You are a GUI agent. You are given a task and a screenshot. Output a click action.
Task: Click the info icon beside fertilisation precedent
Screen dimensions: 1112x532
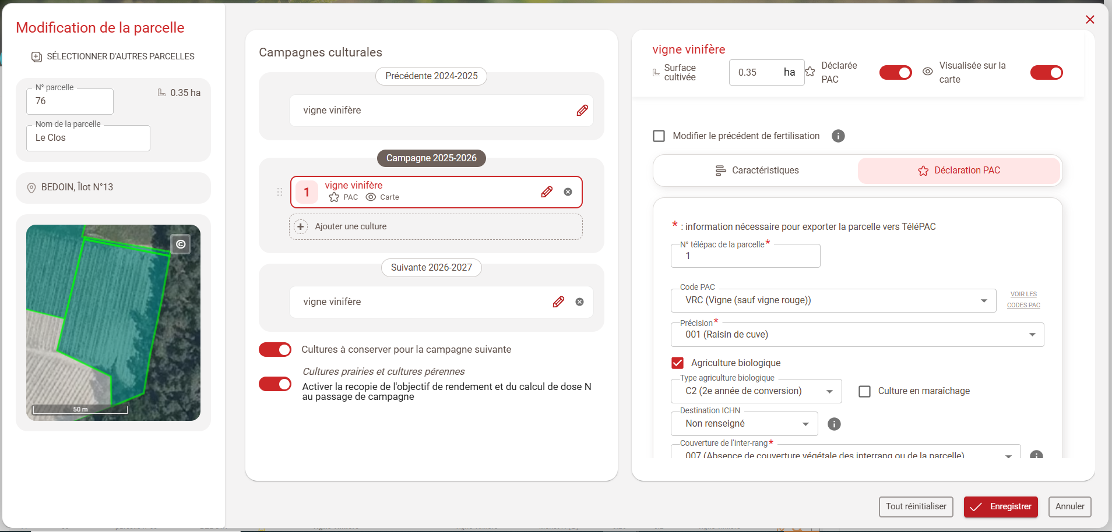[838, 136]
